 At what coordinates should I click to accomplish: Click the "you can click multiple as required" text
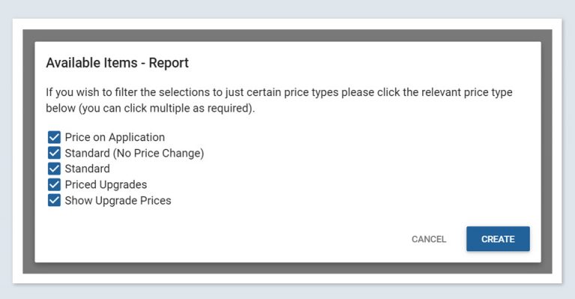(x=166, y=108)
